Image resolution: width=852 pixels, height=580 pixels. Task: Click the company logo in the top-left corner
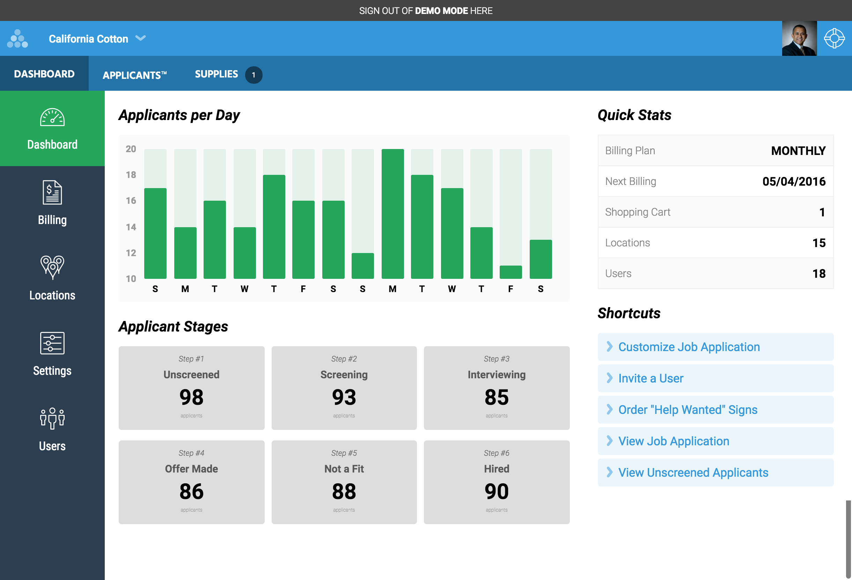coord(17,38)
